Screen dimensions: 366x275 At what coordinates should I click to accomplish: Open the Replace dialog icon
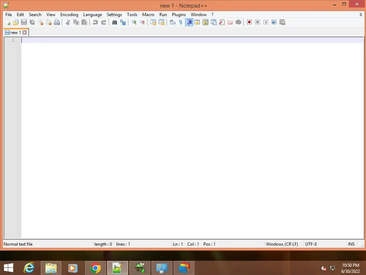pos(123,22)
